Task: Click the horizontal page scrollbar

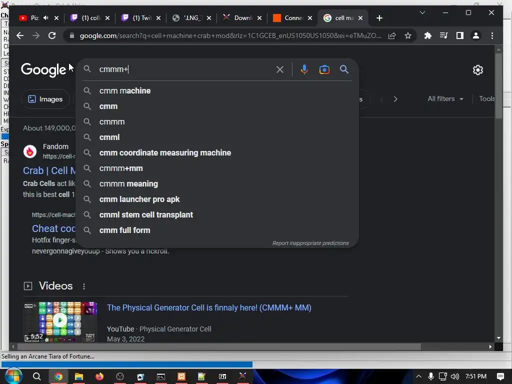Action: click(x=219, y=347)
